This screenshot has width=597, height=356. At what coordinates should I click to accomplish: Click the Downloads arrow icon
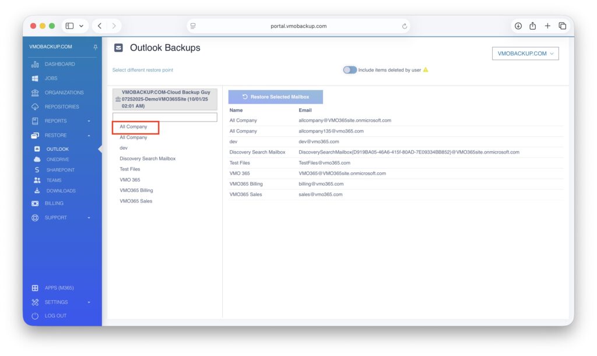37,191
